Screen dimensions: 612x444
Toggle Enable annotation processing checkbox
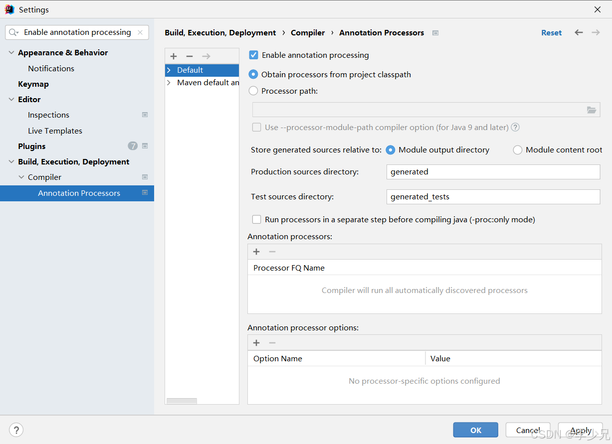253,55
